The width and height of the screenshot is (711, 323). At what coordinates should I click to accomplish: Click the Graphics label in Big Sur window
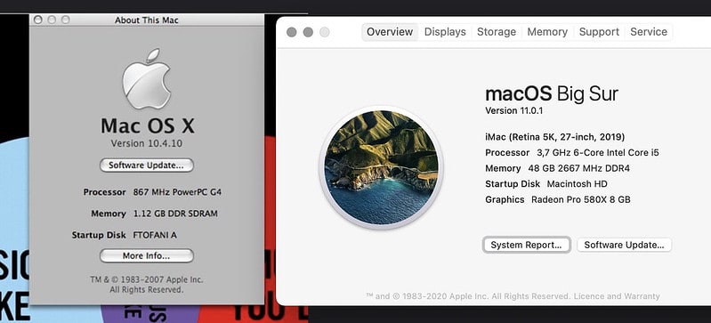pyautogui.click(x=505, y=199)
